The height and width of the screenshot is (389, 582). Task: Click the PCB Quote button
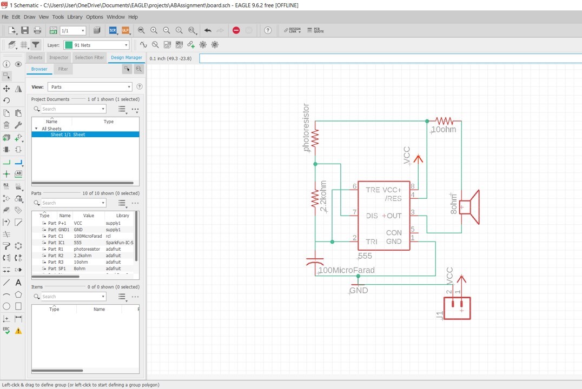pos(315,30)
